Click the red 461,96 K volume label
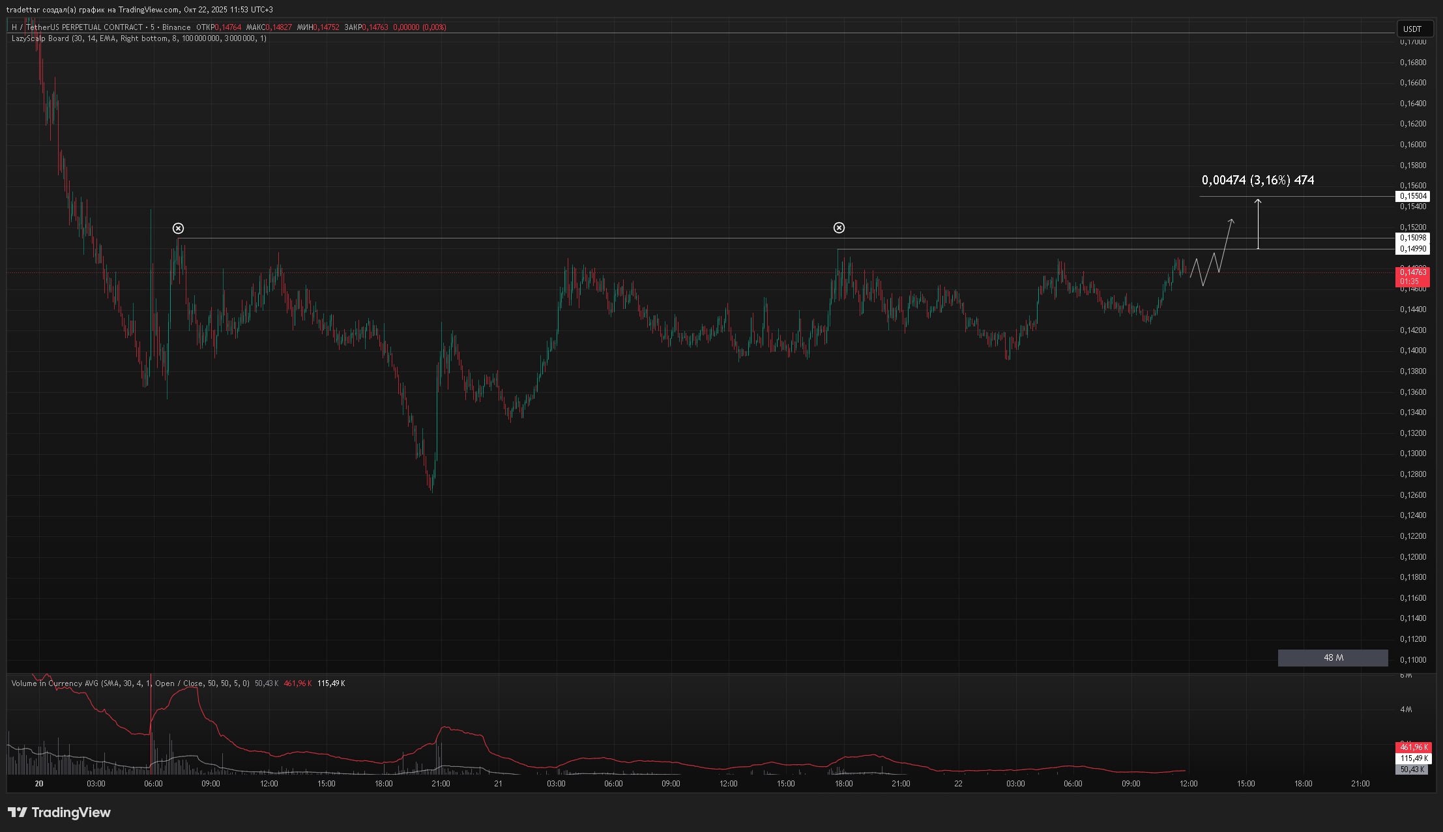This screenshot has width=1443, height=832. [1412, 747]
